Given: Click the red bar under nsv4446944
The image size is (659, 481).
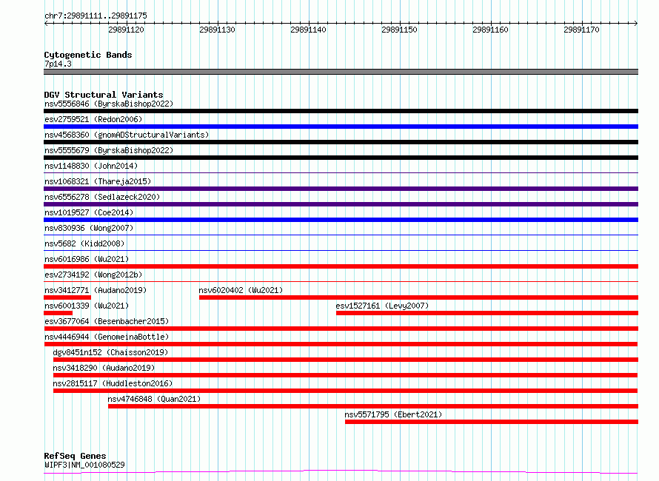Looking at the screenshot, I should pos(341,344).
